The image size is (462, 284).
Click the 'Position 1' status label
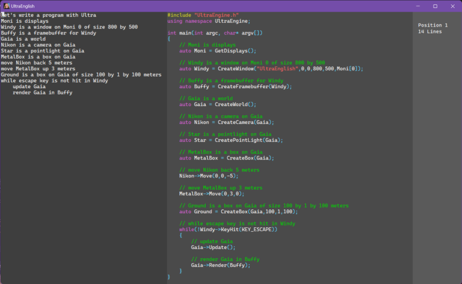coord(433,25)
